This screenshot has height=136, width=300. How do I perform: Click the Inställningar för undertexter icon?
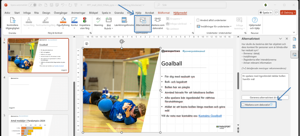[x=198, y=27]
